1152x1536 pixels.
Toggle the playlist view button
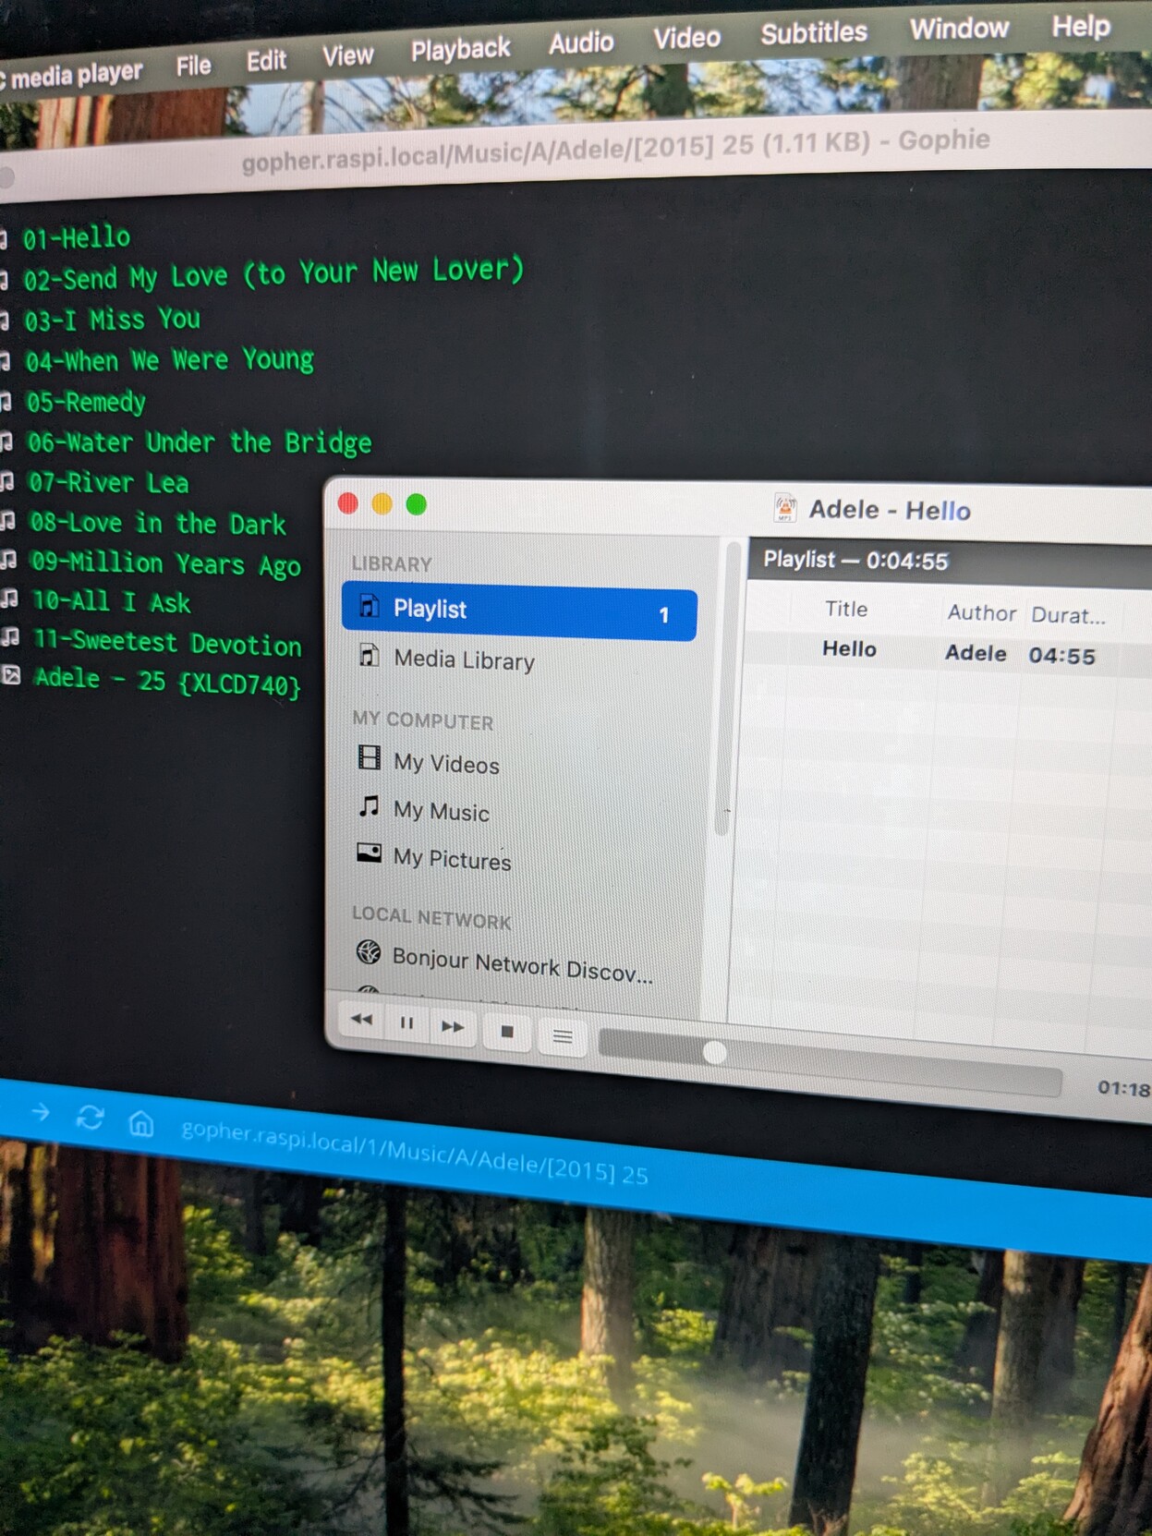562,1036
